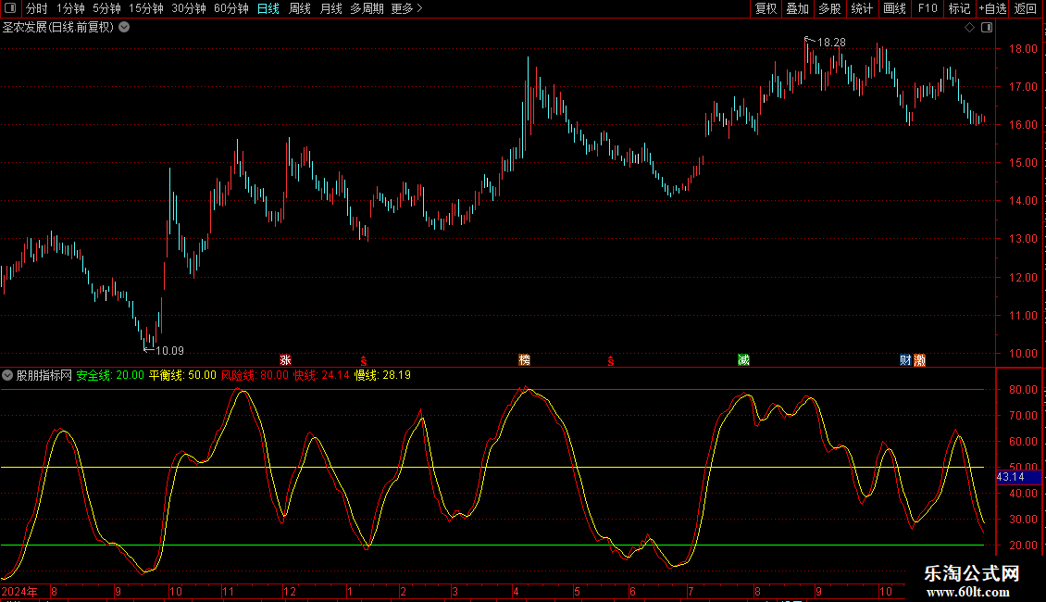Open the 统计 statistics tool
This screenshot has height=602, width=1046.
click(862, 8)
